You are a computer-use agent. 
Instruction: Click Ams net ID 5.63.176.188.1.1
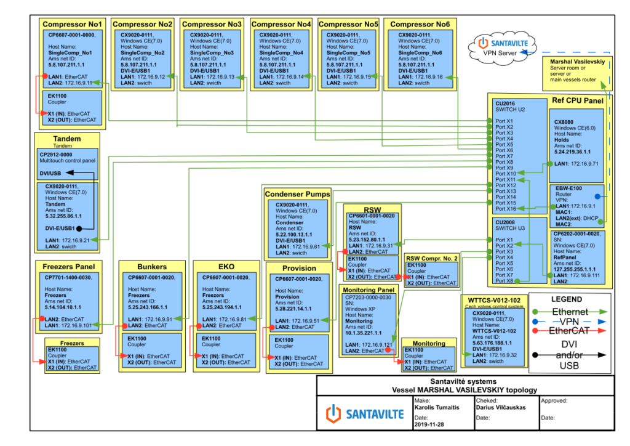[x=492, y=343]
